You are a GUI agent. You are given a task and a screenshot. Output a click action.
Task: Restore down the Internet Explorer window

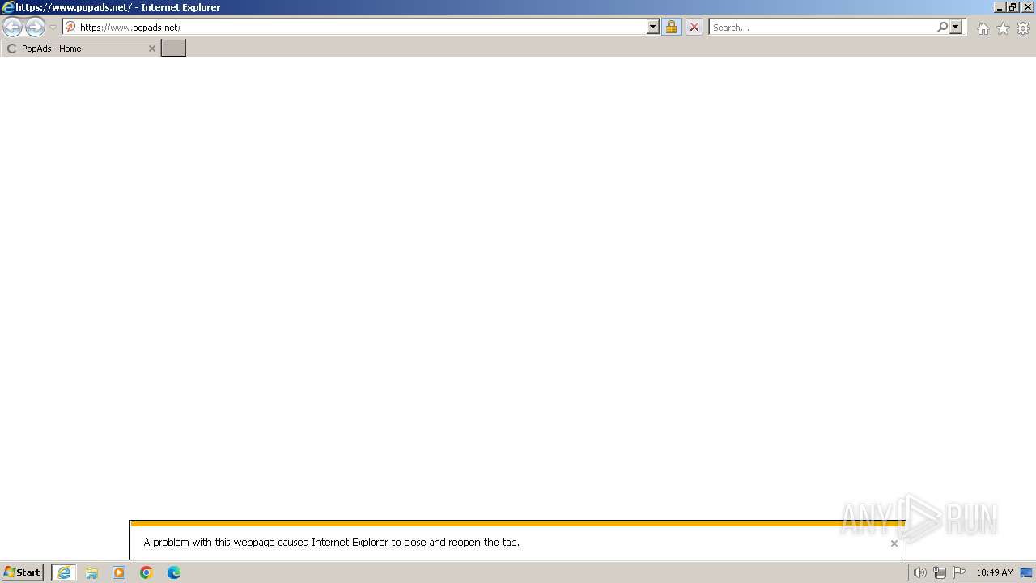[1013, 7]
